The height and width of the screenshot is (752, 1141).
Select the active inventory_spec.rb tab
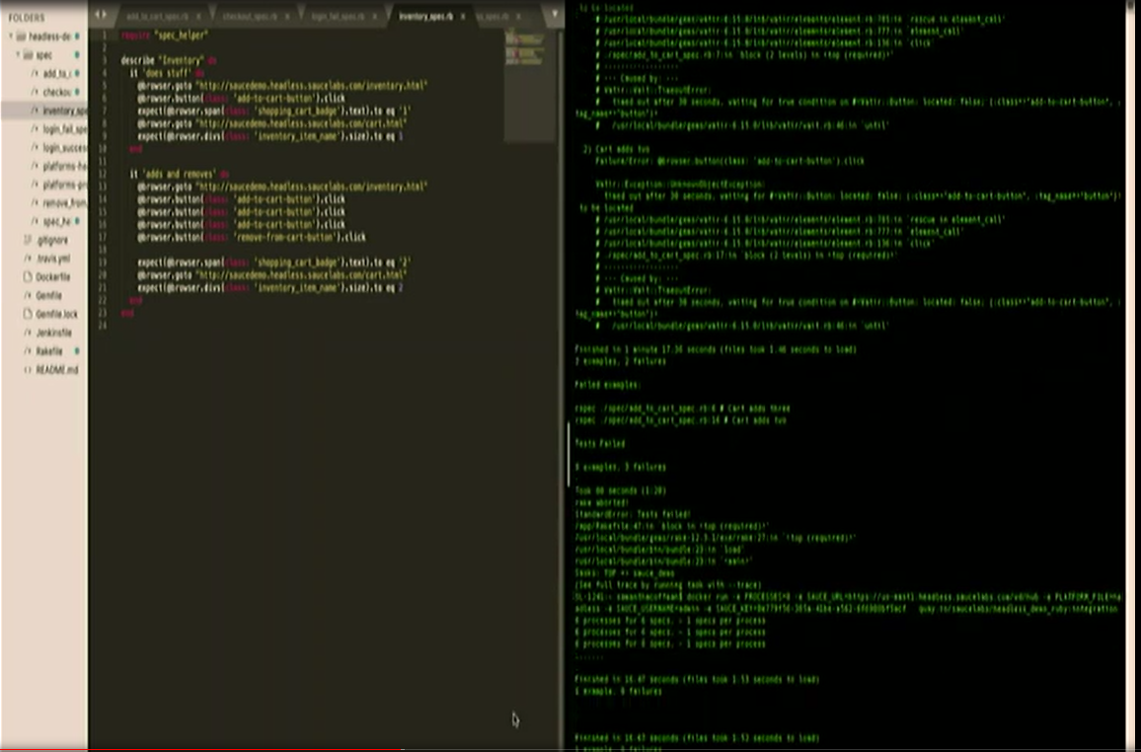click(x=425, y=16)
